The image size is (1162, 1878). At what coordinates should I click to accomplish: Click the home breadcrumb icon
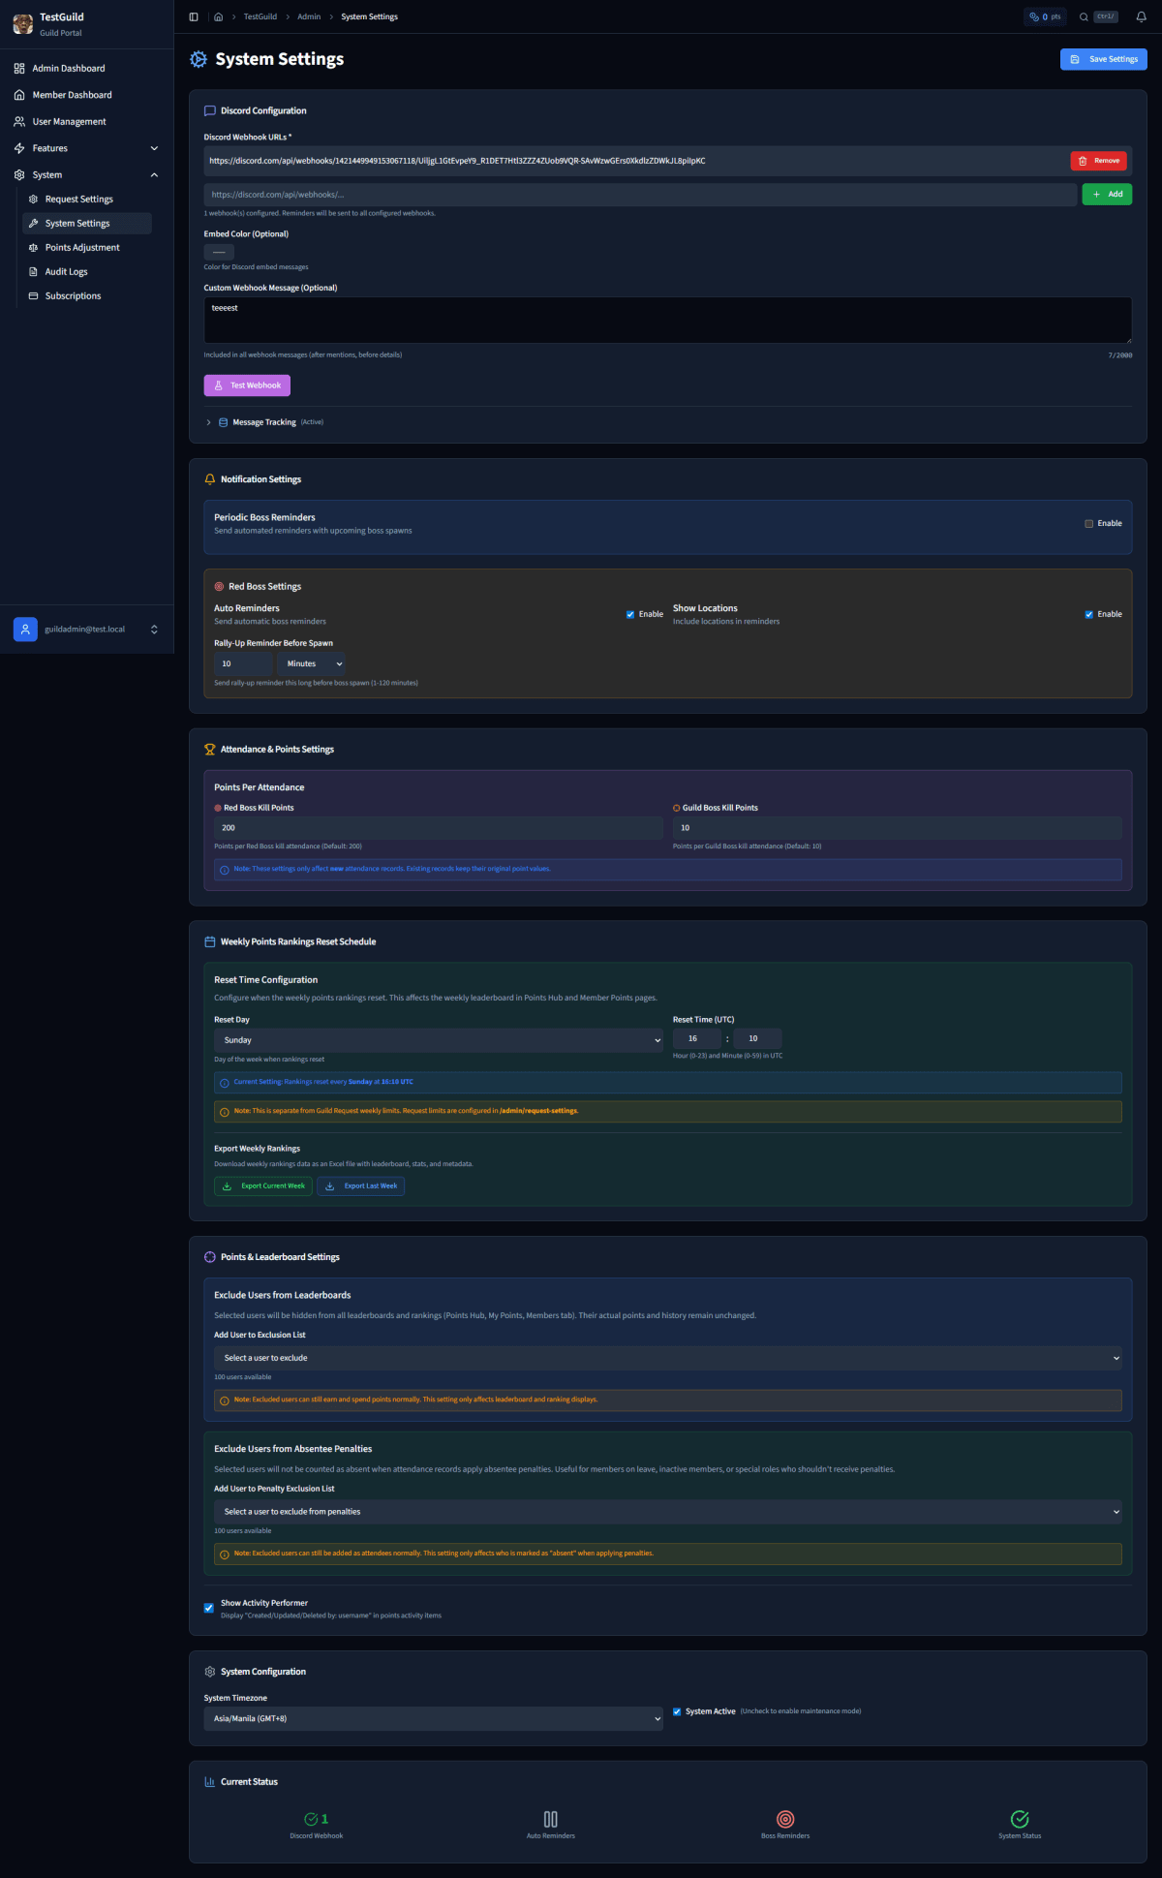(219, 16)
